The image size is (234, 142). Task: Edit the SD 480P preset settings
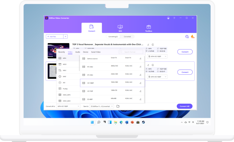coord(140,99)
